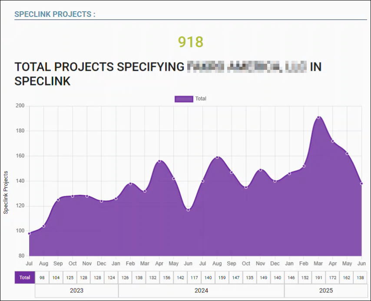371x301 pixels.
Task: Select table cell with value 152
Action: click(x=305, y=278)
